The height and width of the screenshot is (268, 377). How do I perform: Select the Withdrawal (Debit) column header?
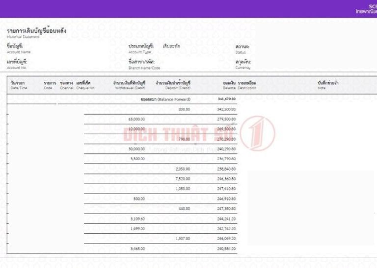pos(129,85)
